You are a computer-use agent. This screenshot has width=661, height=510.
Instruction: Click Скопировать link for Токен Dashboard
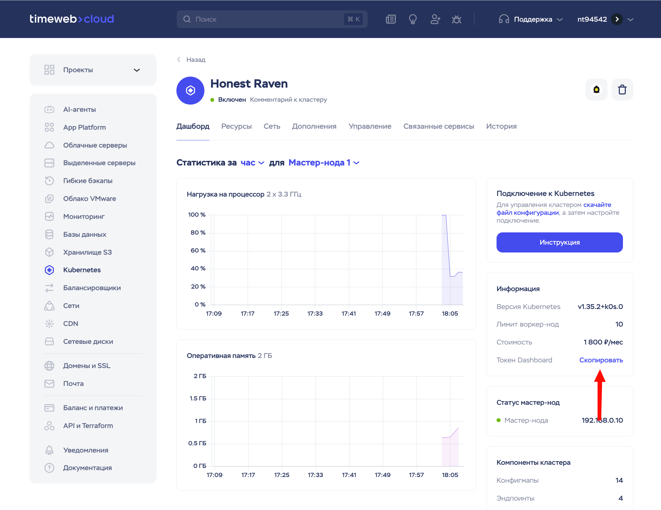pos(601,360)
